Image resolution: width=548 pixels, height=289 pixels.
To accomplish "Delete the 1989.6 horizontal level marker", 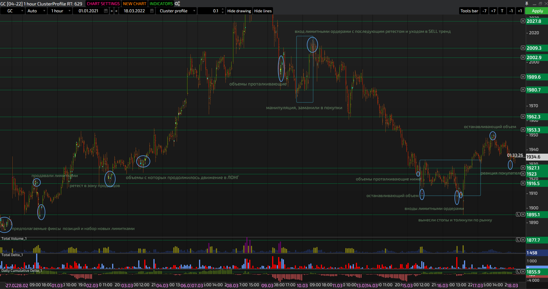I will point(523,77).
